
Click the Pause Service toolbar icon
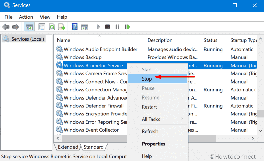tap(117, 27)
